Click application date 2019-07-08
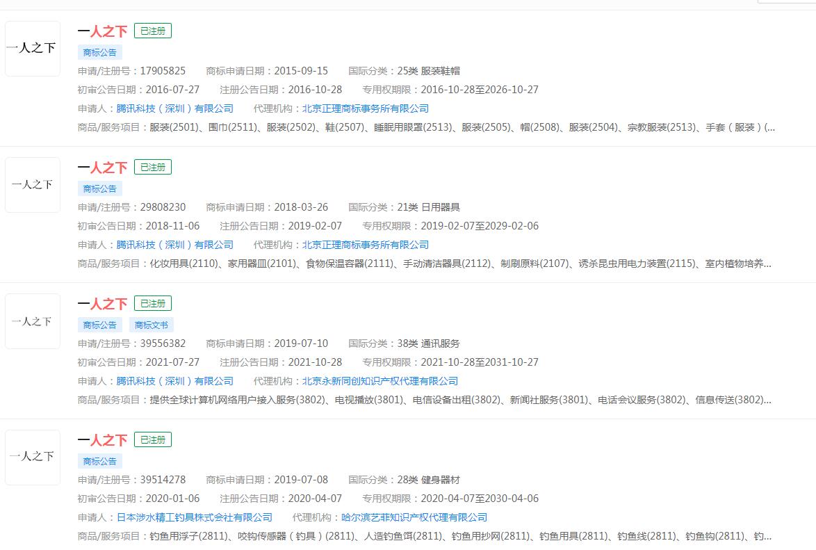Viewport: 816px width, 550px height. point(302,480)
